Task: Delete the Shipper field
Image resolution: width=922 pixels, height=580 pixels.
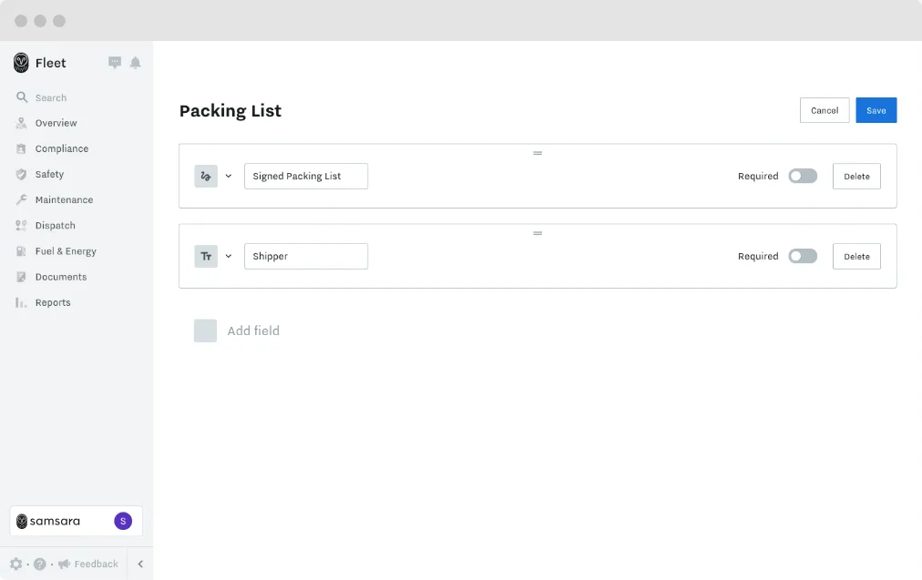Action: coord(856,256)
